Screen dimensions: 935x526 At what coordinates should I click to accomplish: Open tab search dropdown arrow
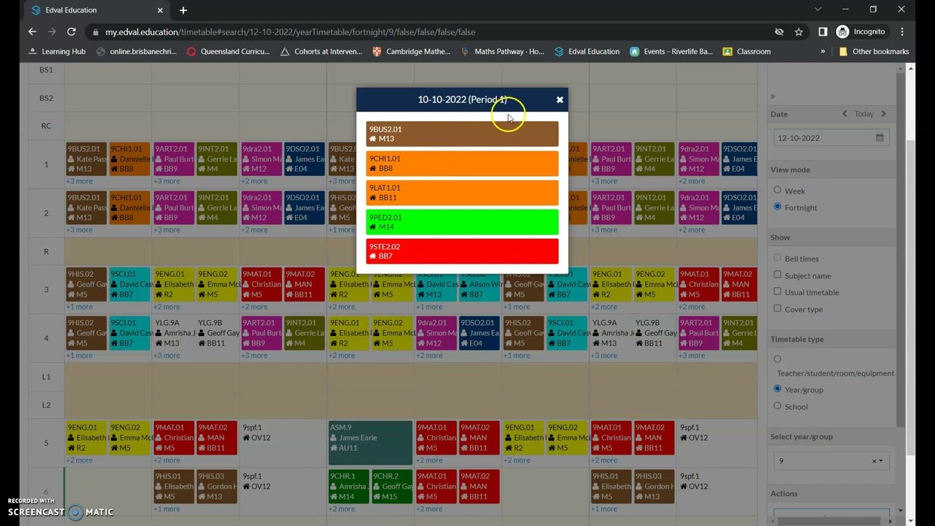(818, 9)
